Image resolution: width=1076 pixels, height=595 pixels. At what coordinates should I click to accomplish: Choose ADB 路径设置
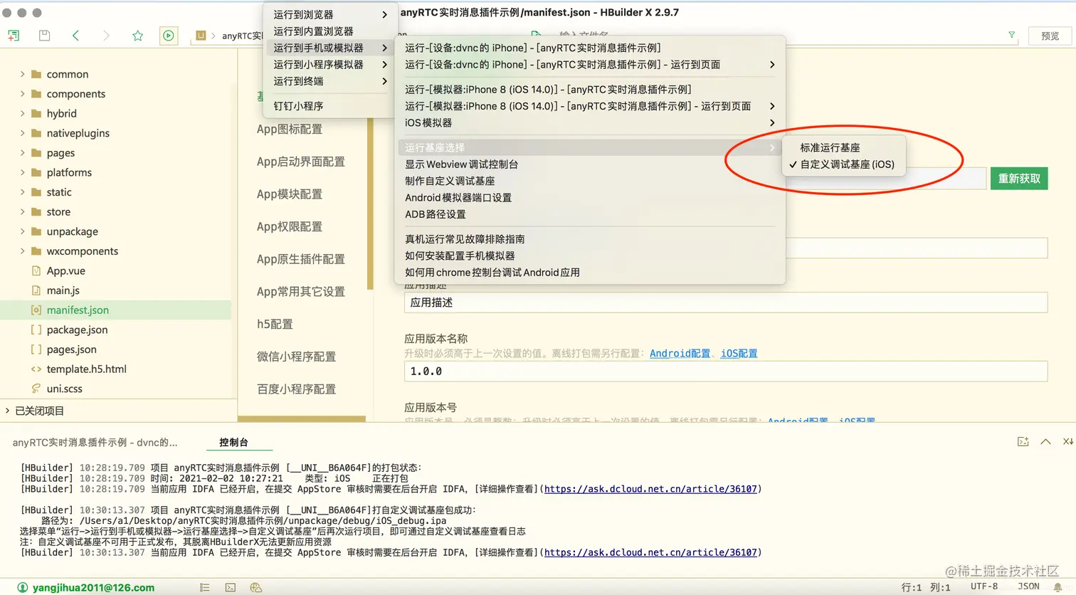pyautogui.click(x=589, y=214)
